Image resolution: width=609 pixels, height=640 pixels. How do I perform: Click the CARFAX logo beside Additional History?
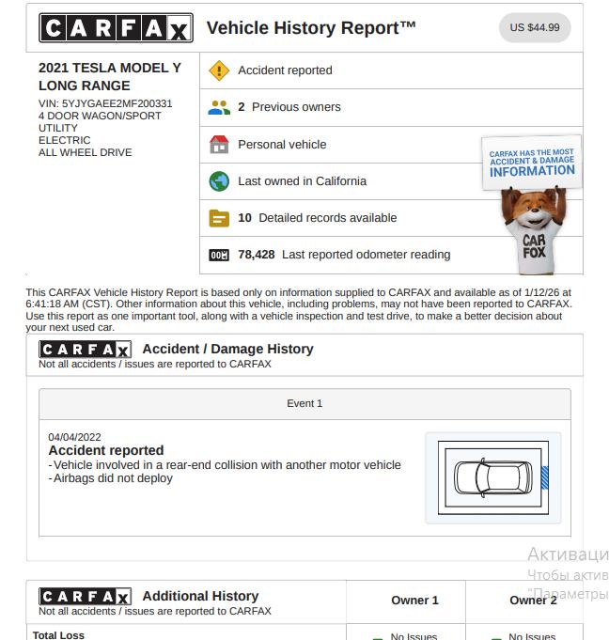(86, 597)
